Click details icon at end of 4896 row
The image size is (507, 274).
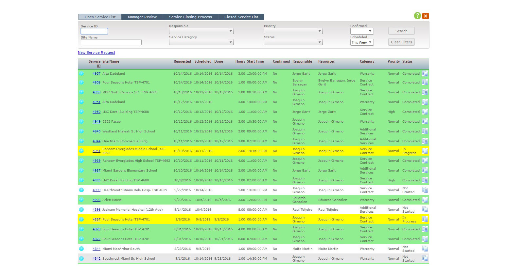[425, 209]
